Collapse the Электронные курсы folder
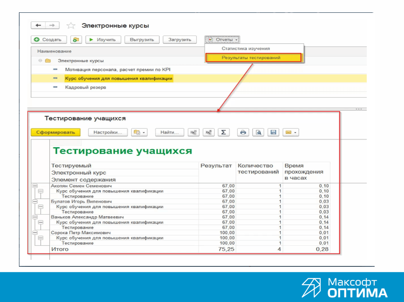 40,61
